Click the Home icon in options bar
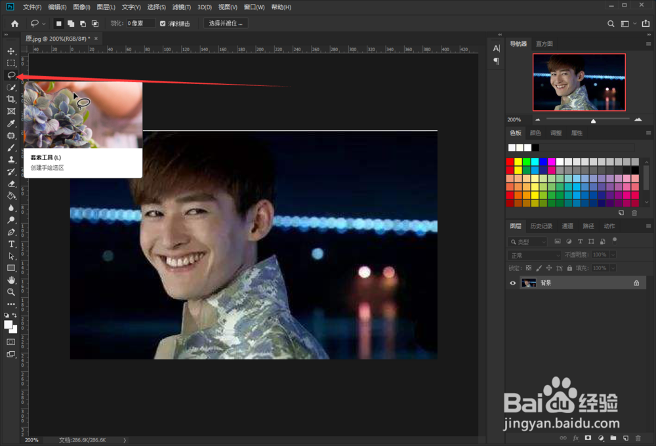This screenshot has height=446, width=656. (14, 24)
